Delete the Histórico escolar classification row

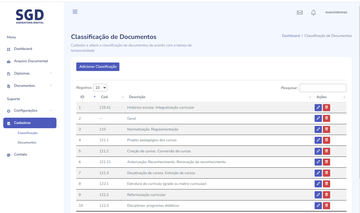326,108
